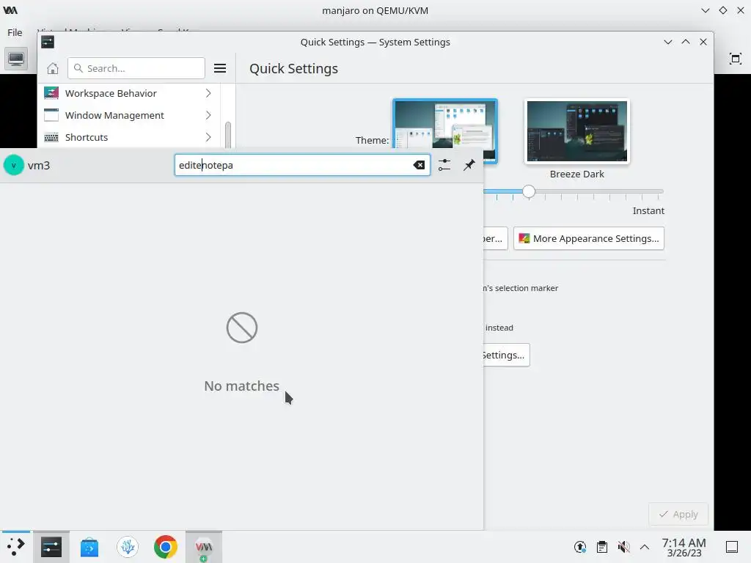Viewport: 751px width, 563px height.
Task: Click the Window Management category icon
Action: click(x=51, y=115)
